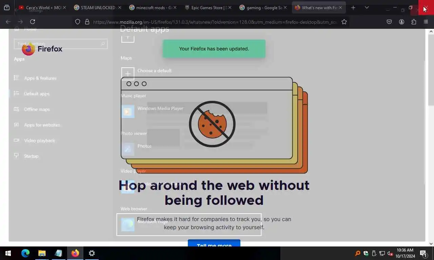The height and width of the screenshot is (260, 434).
Task: Close the gaming Google Search tab
Action: [285, 7]
